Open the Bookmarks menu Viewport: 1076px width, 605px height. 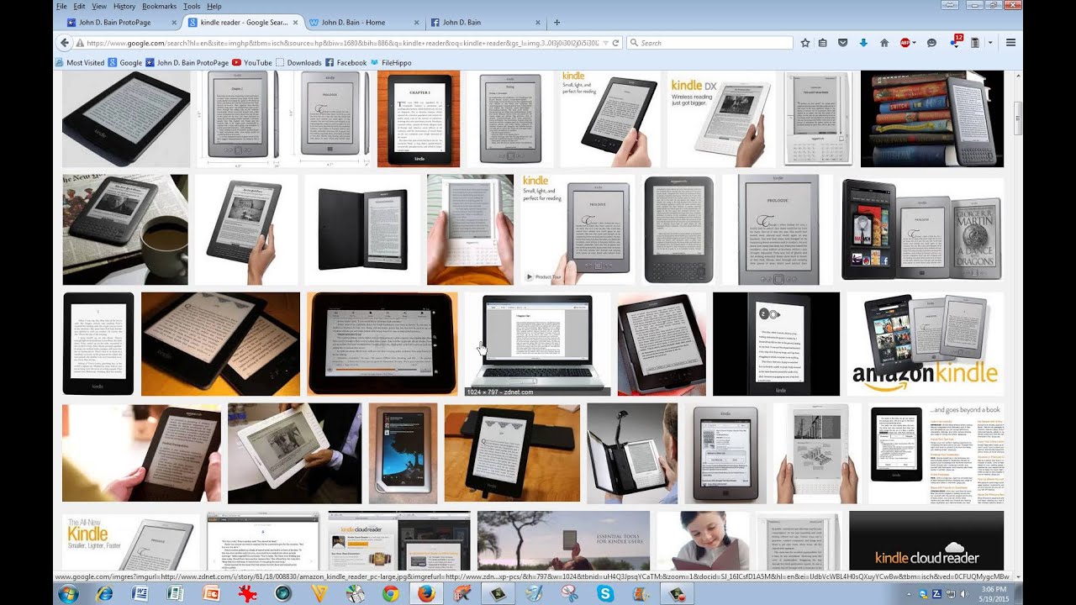click(160, 6)
